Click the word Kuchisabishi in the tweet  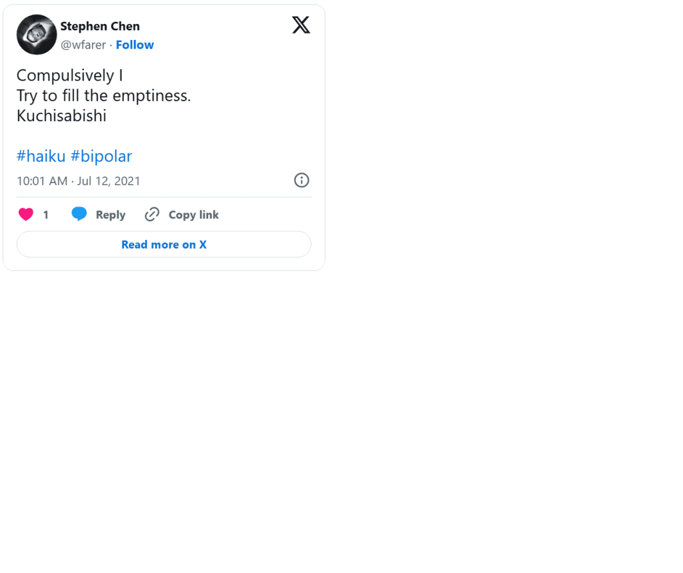tap(61, 116)
